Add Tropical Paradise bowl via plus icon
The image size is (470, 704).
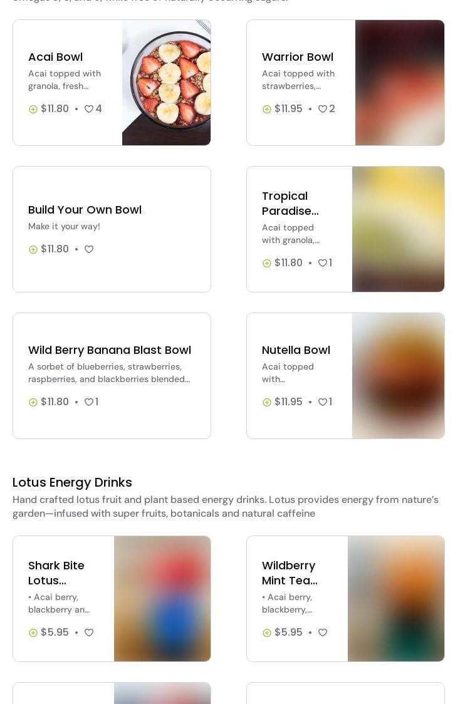coord(267,263)
